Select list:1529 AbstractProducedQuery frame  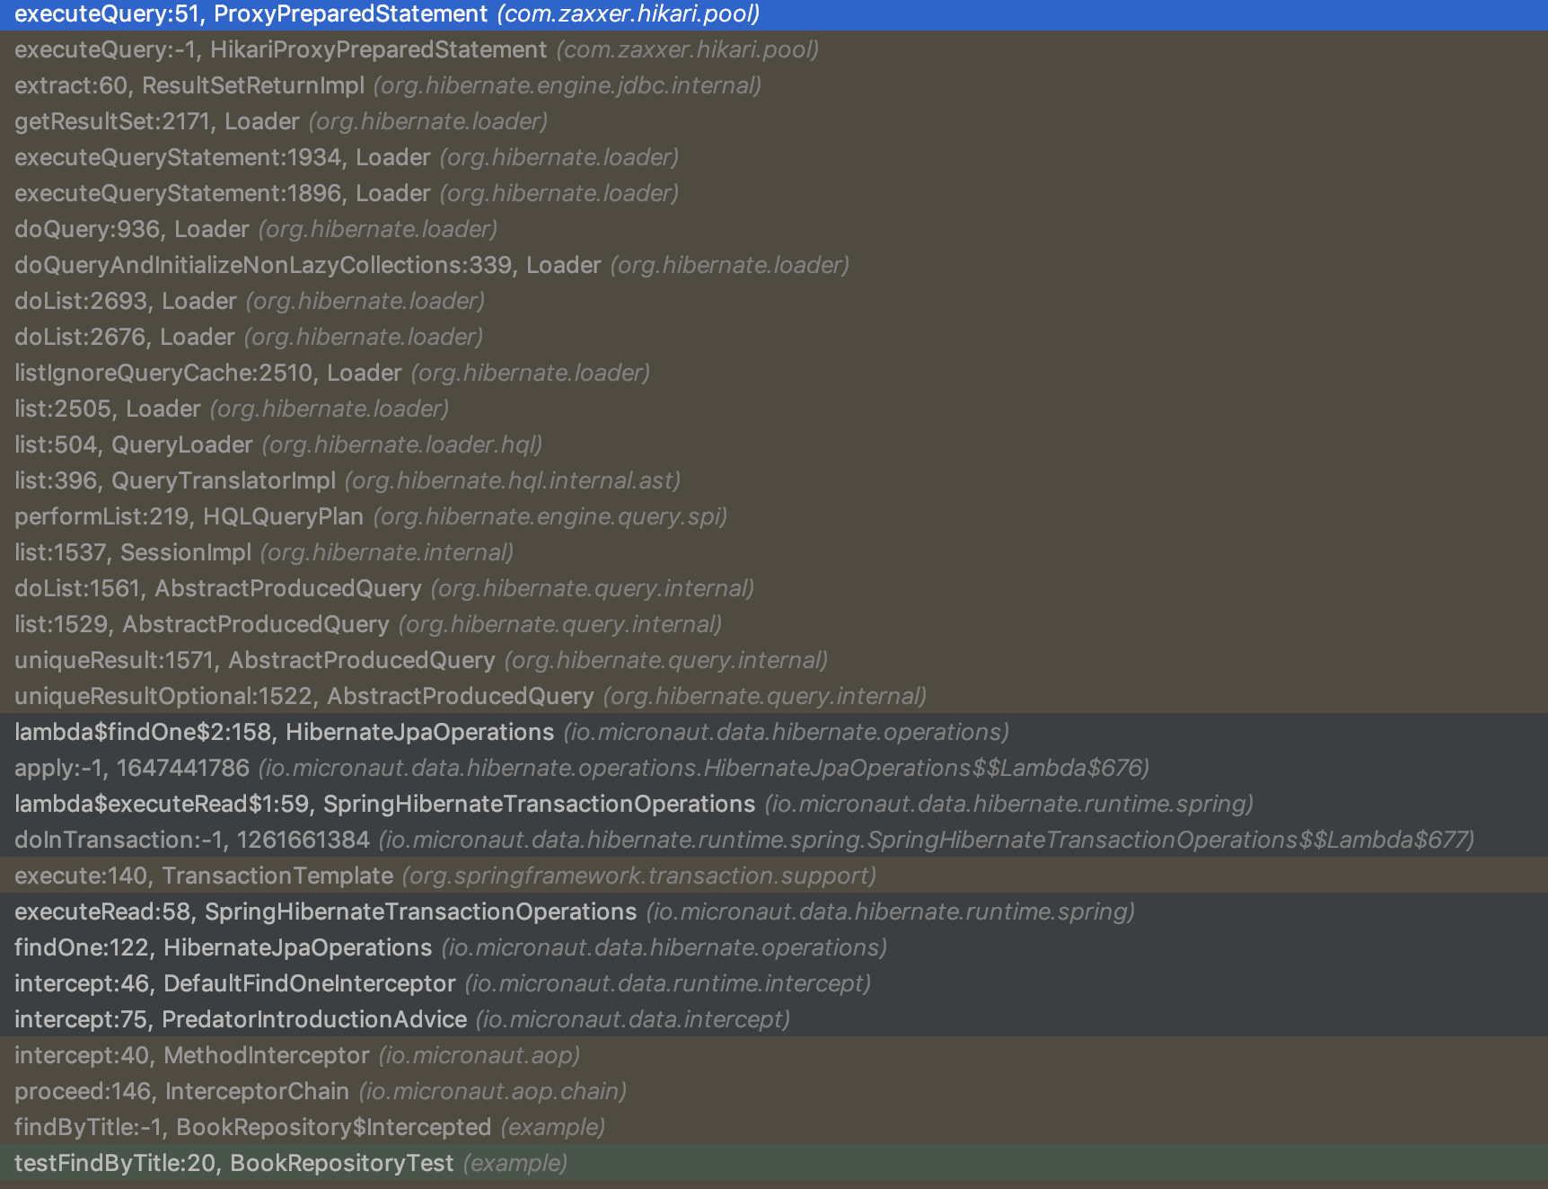774,624
